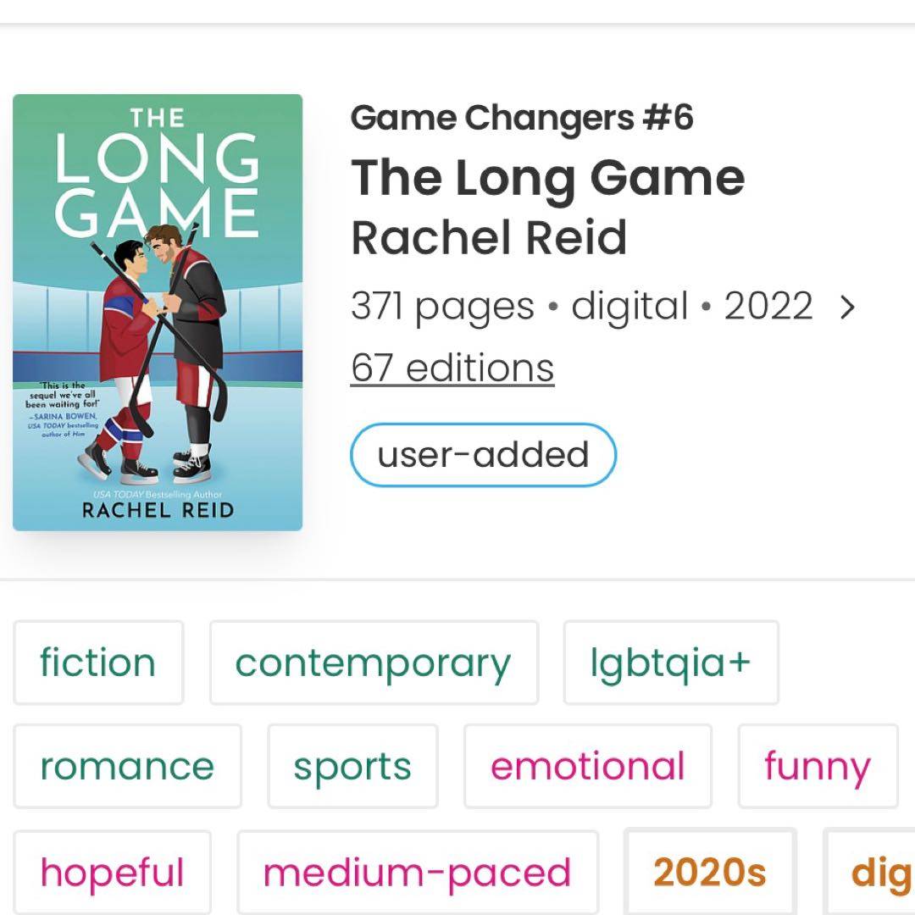Click the 371 pages digital 2022 text

(x=581, y=307)
